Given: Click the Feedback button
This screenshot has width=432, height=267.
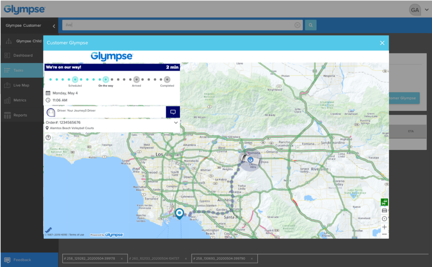Looking at the screenshot, I should [22, 260].
